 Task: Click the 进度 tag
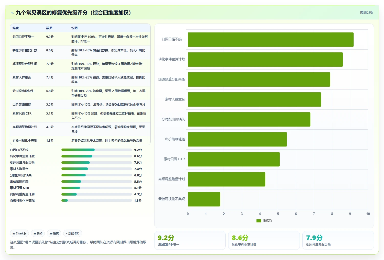pyautogui.click(x=54, y=233)
